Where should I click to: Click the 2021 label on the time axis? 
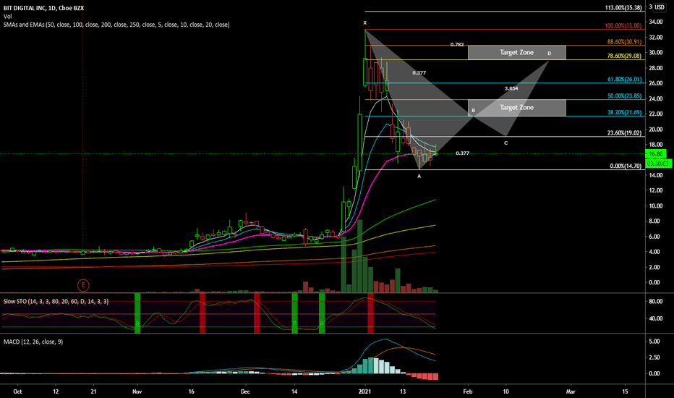[x=365, y=391]
